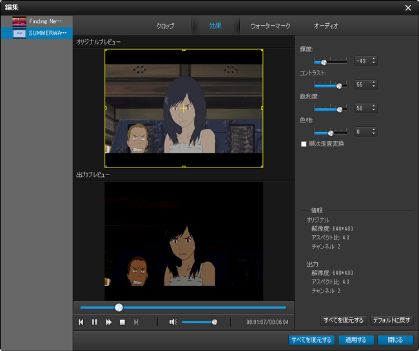Open the ウォーターマーク tab
Viewport: 419px width, 351px height.
pyautogui.click(x=270, y=26)
